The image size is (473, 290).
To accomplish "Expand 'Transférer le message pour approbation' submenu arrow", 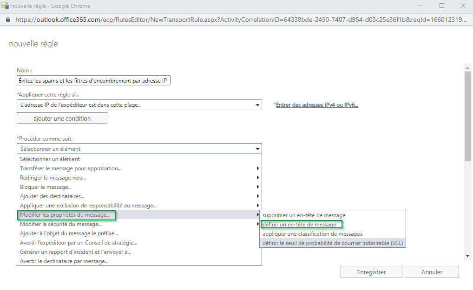I will point(258,168).
